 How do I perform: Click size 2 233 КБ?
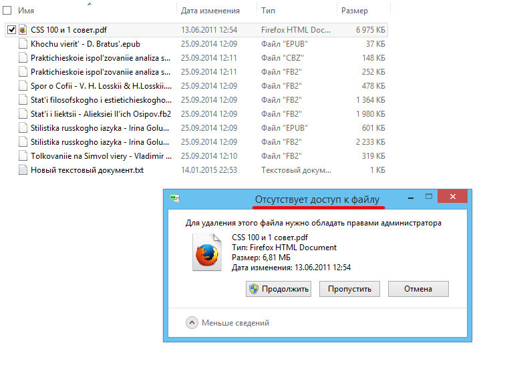coord(370,142)
